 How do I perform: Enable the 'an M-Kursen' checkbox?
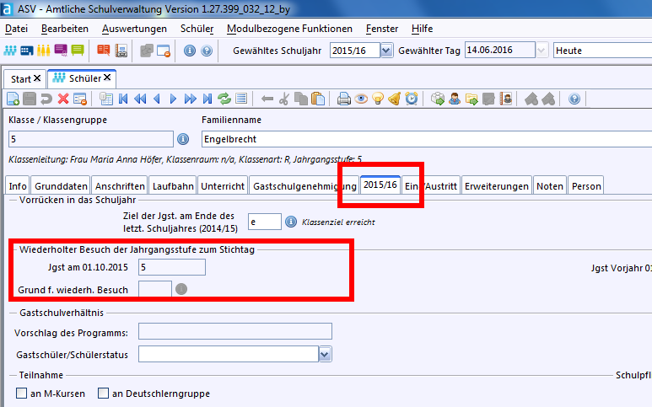pos(21,393)
